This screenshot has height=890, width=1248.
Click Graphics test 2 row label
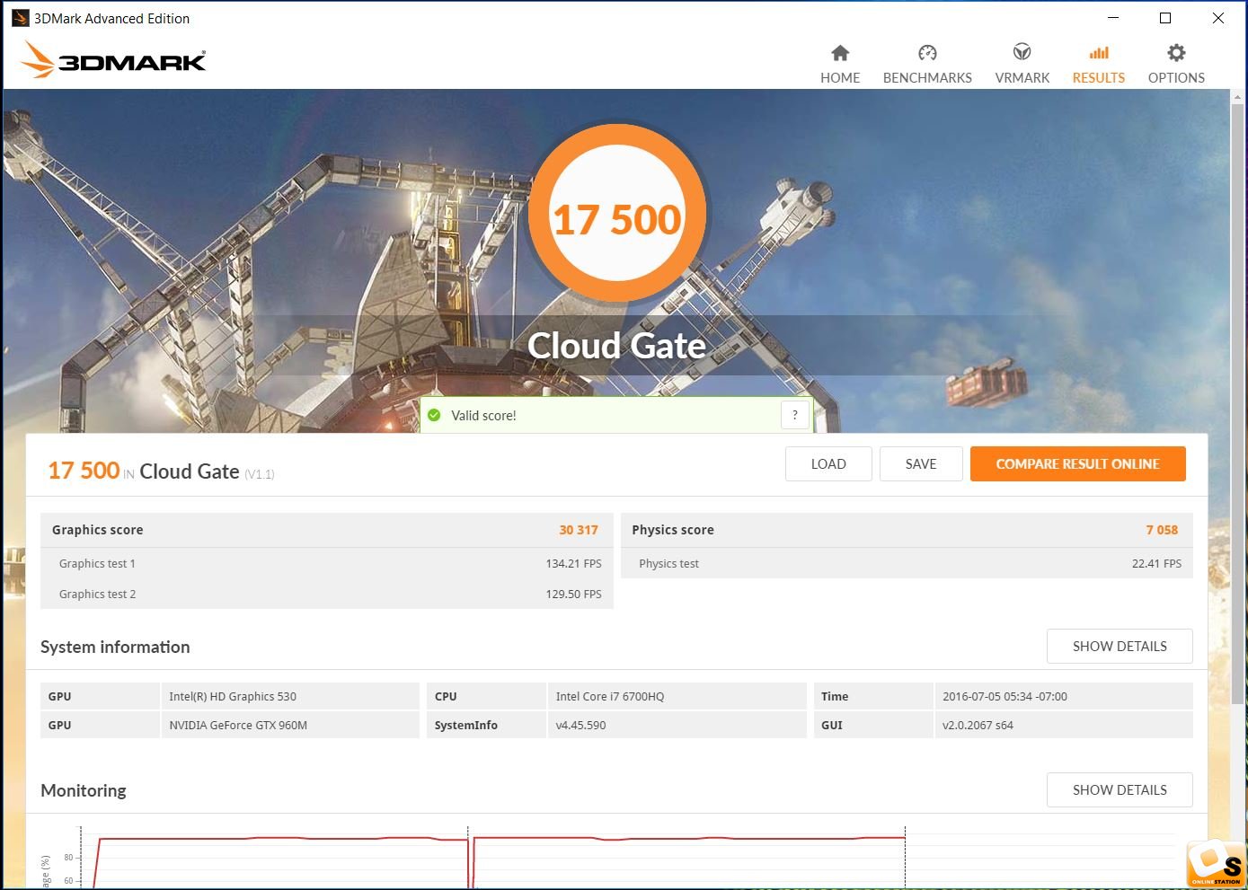click(97, 595)
